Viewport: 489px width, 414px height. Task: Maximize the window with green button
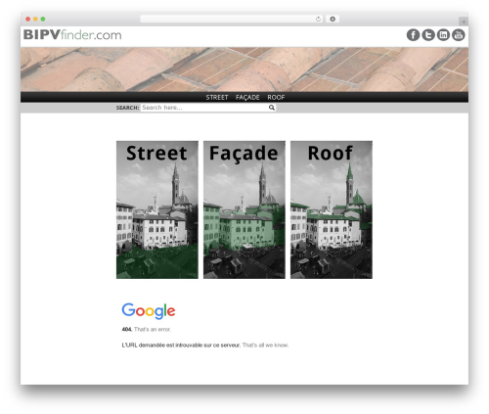point(43,19)
